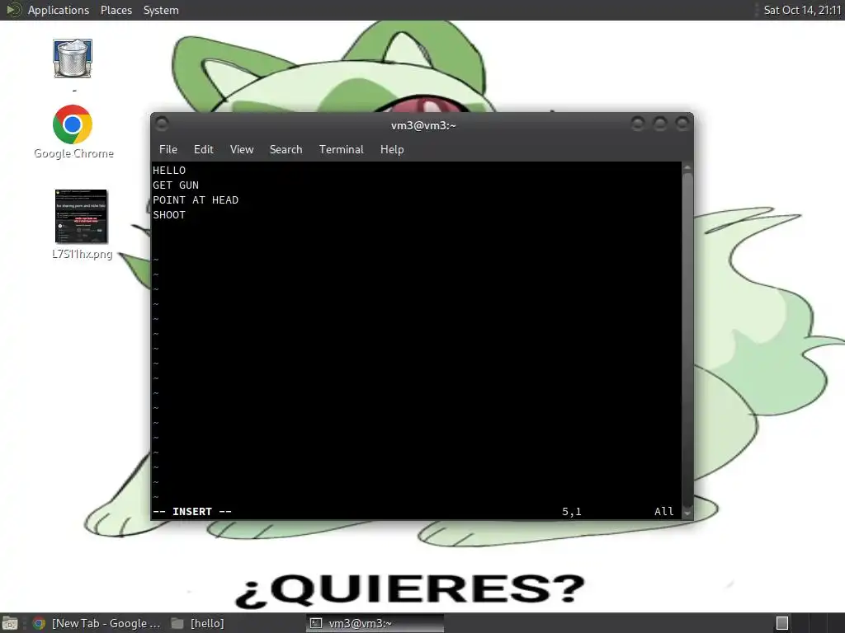Click the workspace switcher square in bottom panel

coord(782,623)
